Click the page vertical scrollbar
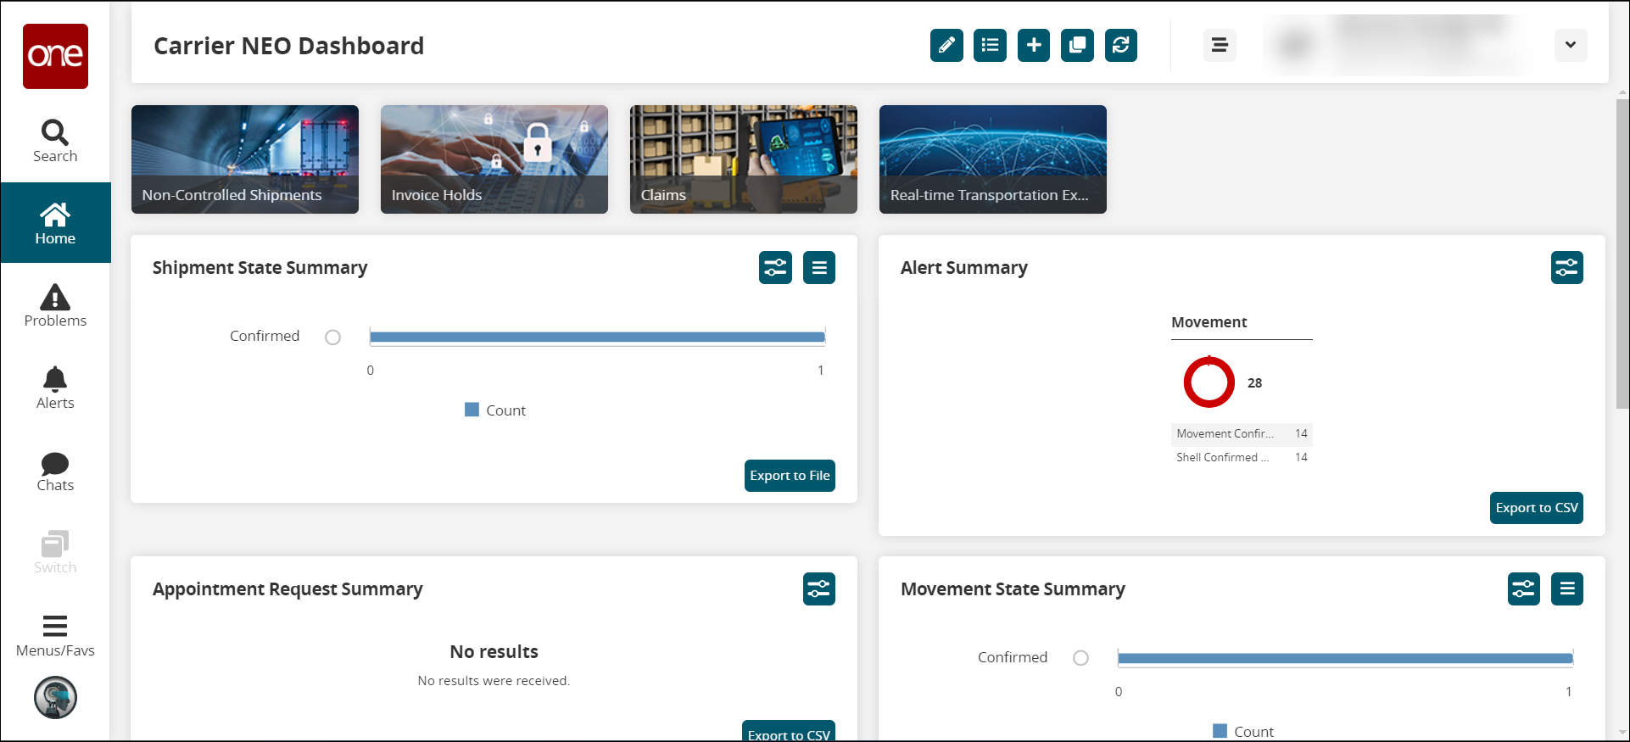This screenshot has width=1630, height=742. point(1622,254)
